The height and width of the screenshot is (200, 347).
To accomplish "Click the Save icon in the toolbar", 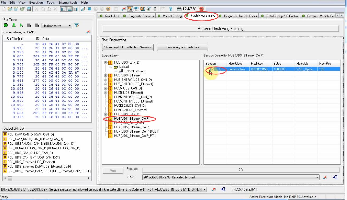I will pos(28,9).
